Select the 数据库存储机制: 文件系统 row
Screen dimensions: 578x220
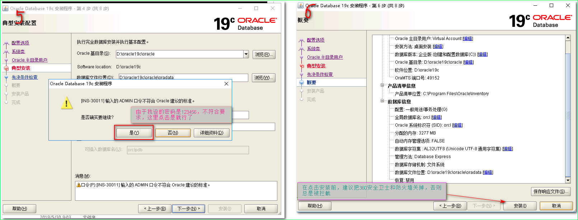pyautogui.click(x=419, y=165)
